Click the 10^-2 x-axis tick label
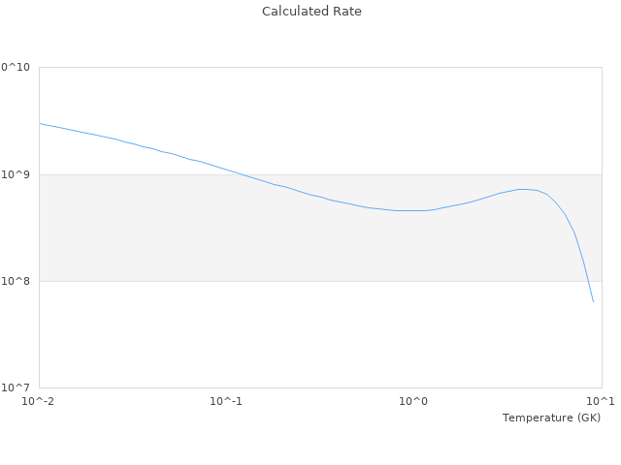This screenshot has width=621, height=465. (x=40, y=401)
